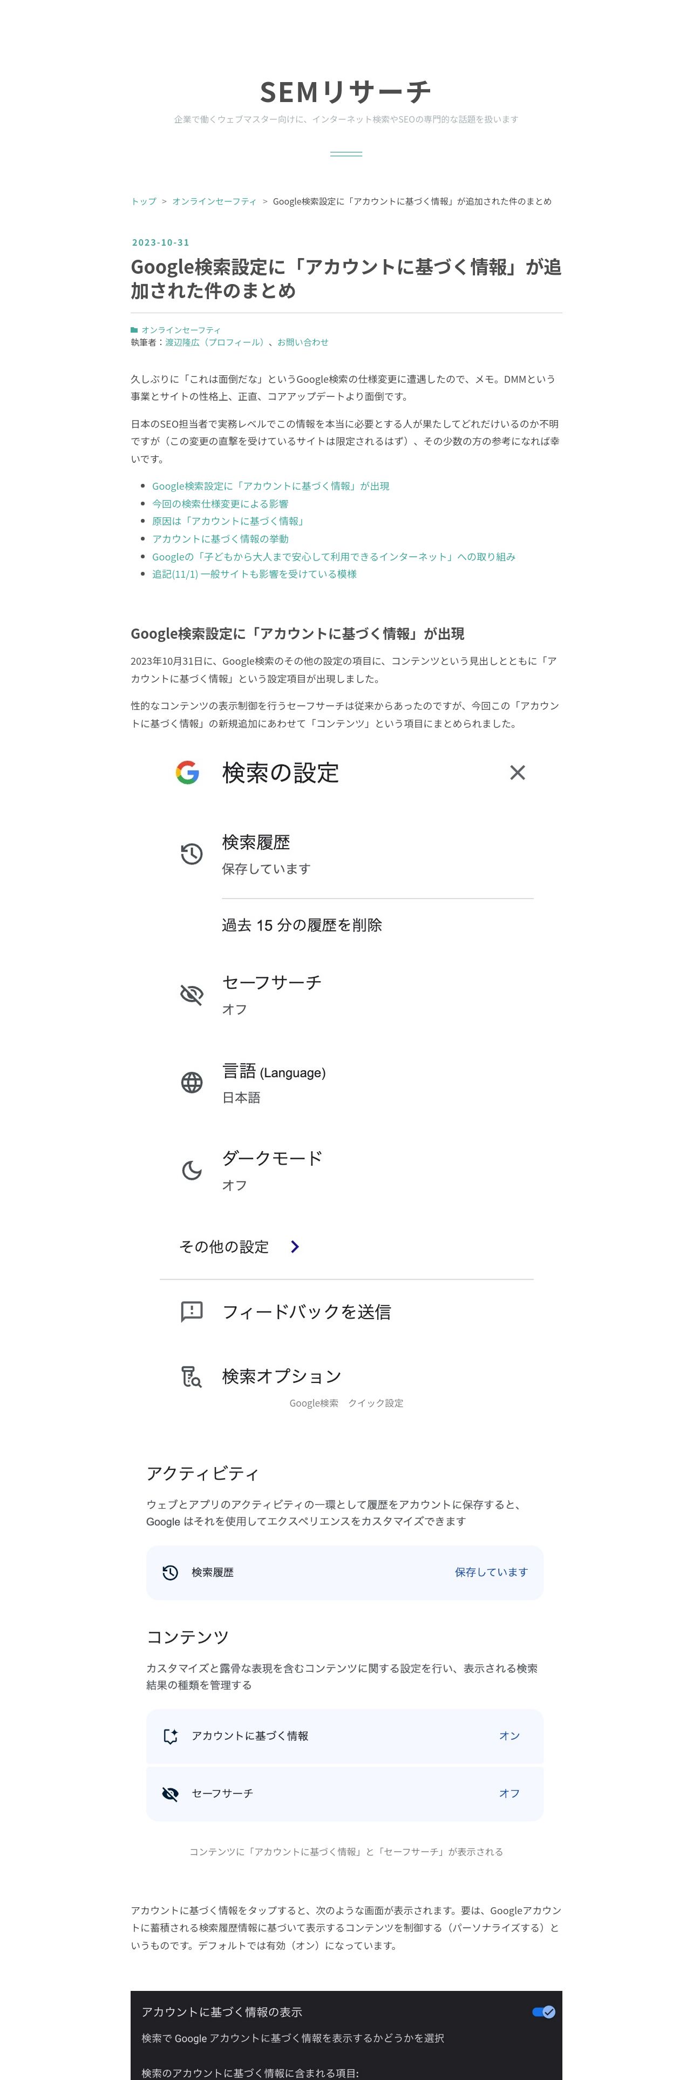Screen dimensions: 693x2080
Task: Select 過去 15 分の履歴を削除 option
Action: tap(302, 926)
